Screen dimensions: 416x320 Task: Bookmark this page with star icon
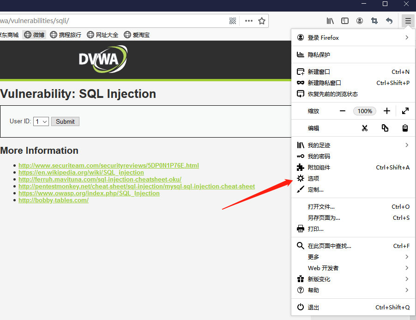(x=262, y=21)
